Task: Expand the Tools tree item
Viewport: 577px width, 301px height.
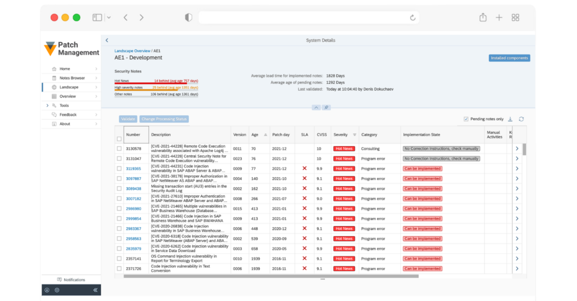Action: (x=47, y=105)
